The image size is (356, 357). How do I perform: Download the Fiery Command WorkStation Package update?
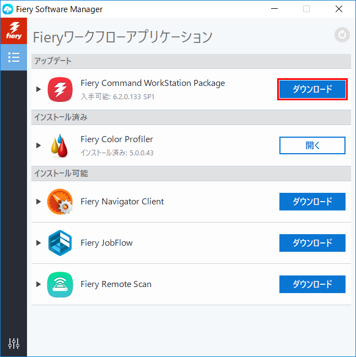[312, 89]
